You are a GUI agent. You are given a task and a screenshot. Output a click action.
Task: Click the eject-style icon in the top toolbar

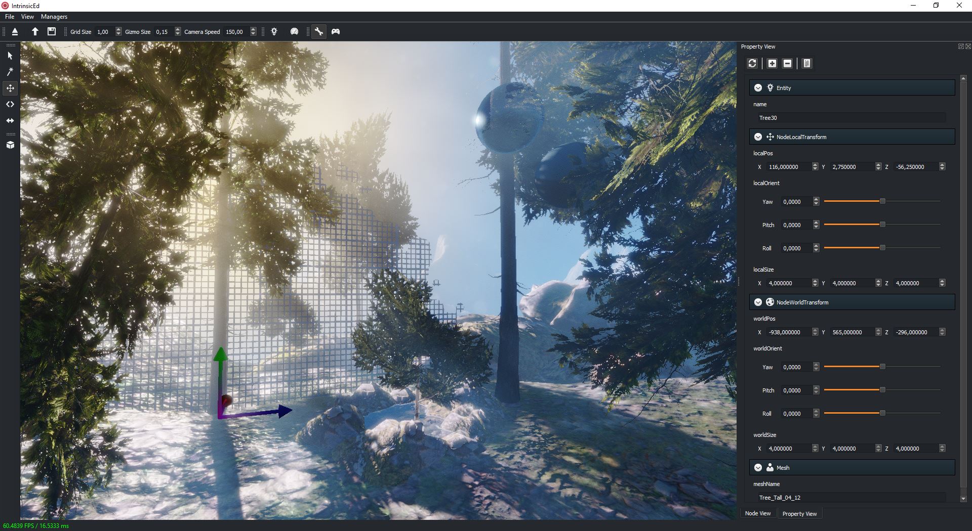click(x=15, y=31)
